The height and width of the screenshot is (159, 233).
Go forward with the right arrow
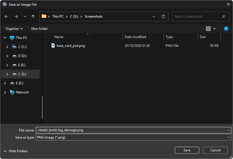(x=16, y=16)
